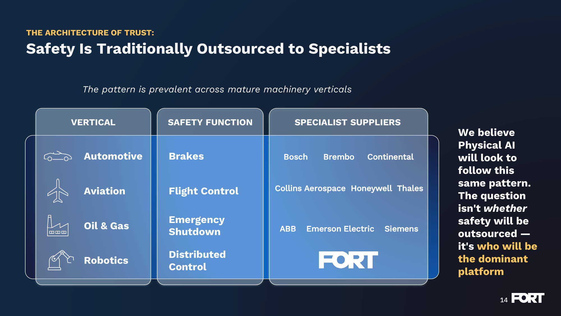This screenshot has height=316, width=561.
Task: Click the Siemens supplier name
Action: coord(401,229)
